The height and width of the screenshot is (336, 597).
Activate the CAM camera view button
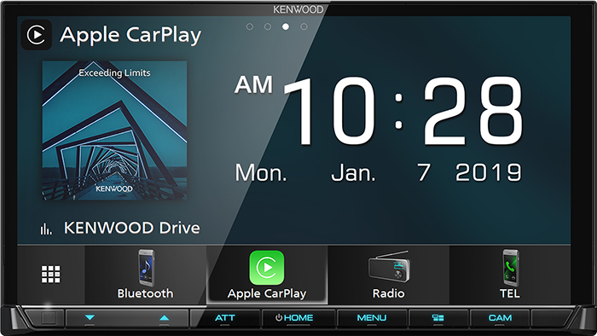[500, 318]
